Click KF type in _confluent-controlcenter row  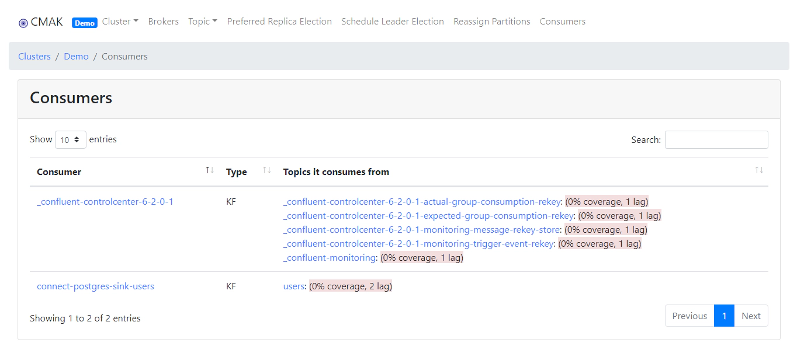(231, 202)
